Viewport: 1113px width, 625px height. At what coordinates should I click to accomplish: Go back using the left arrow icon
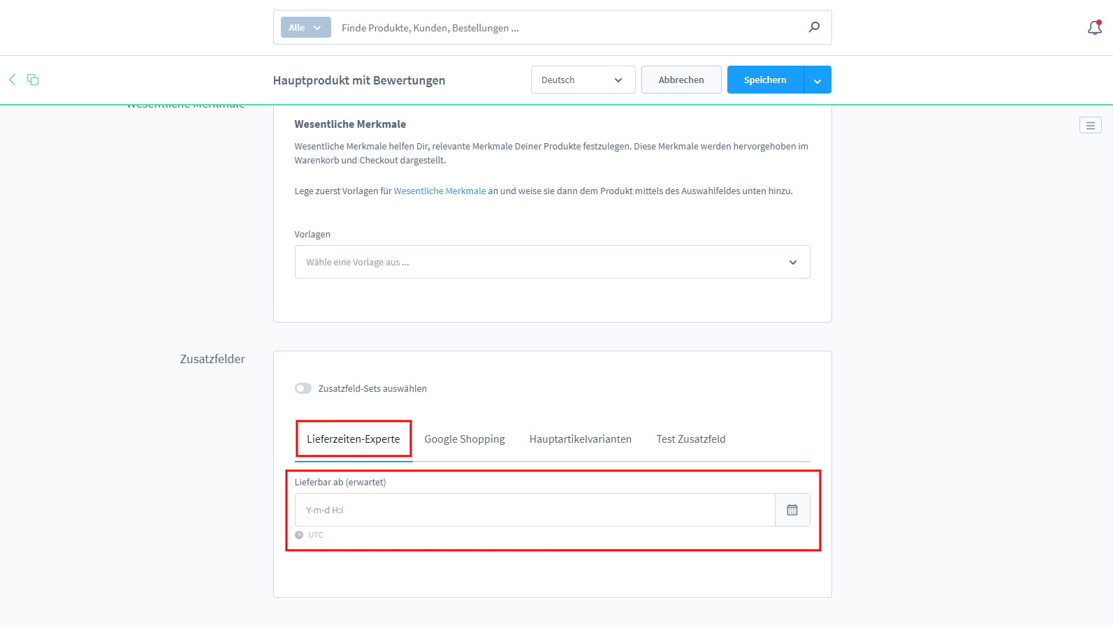click(x=12, y=80)
